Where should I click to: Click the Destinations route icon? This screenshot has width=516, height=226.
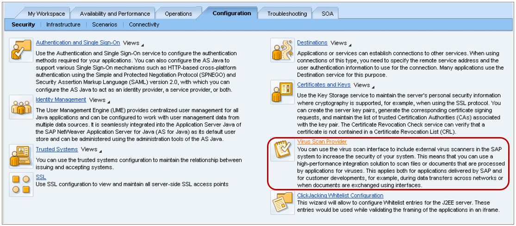pyautogui.click(x=282, y=50)
